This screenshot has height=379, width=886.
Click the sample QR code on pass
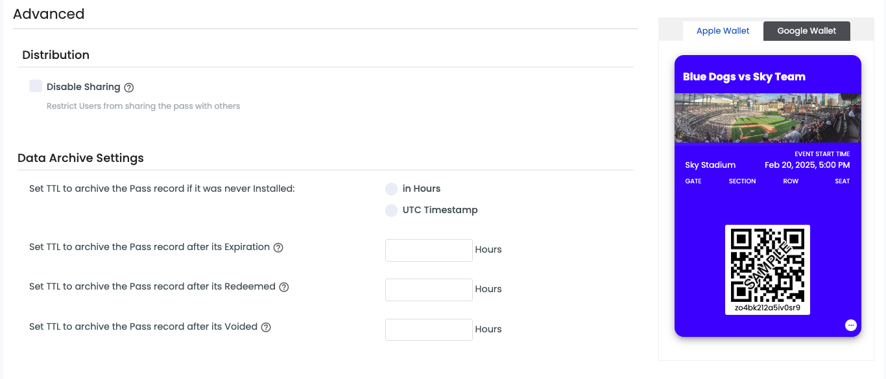(767, 265)
